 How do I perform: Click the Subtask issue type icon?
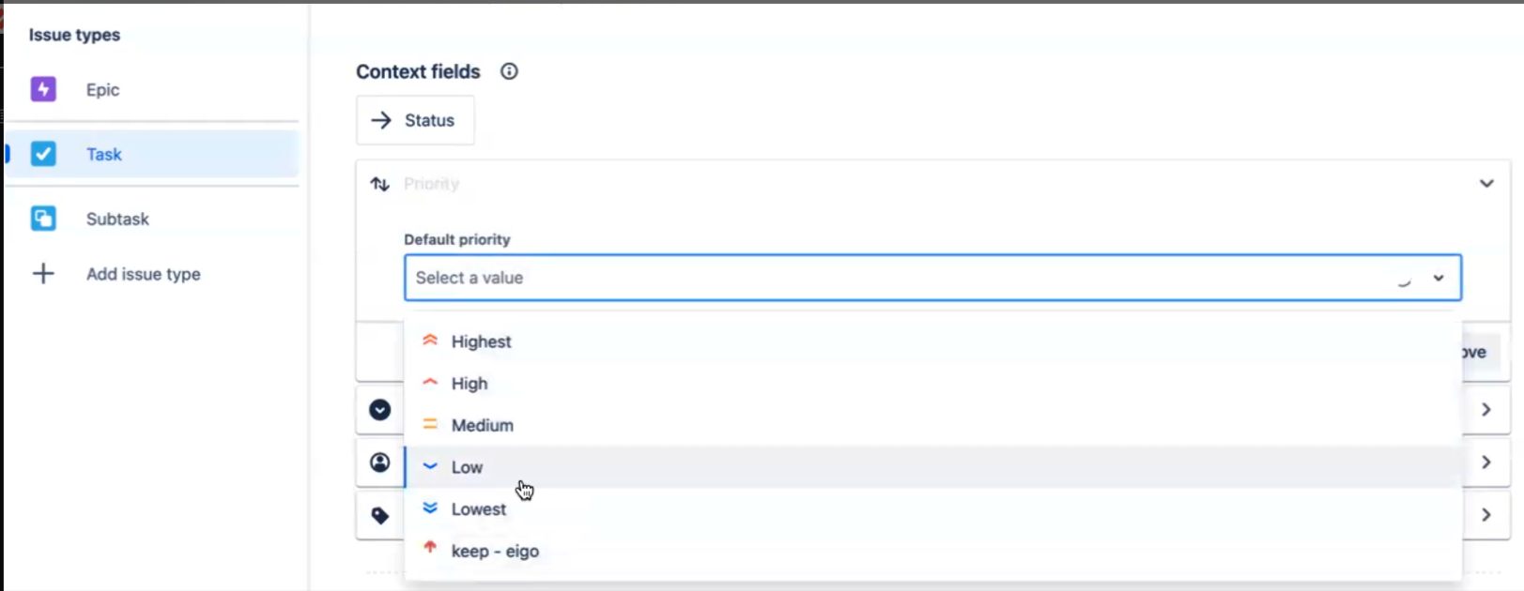point(43,219)
